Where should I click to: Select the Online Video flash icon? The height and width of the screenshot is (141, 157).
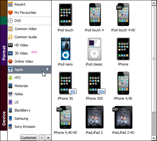point(10,61)
